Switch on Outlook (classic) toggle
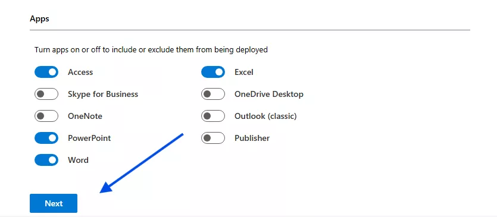 click(213, 116)
